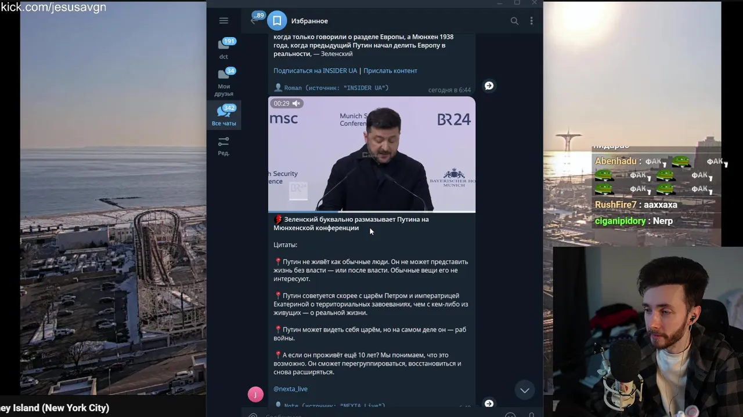The height and width of the screenshot is (417, 743).
Task: Switch to Все чаты folder
Action: [x=223, y=115]
